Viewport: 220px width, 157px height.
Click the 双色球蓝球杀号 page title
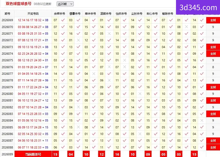(x=18, y=4)
